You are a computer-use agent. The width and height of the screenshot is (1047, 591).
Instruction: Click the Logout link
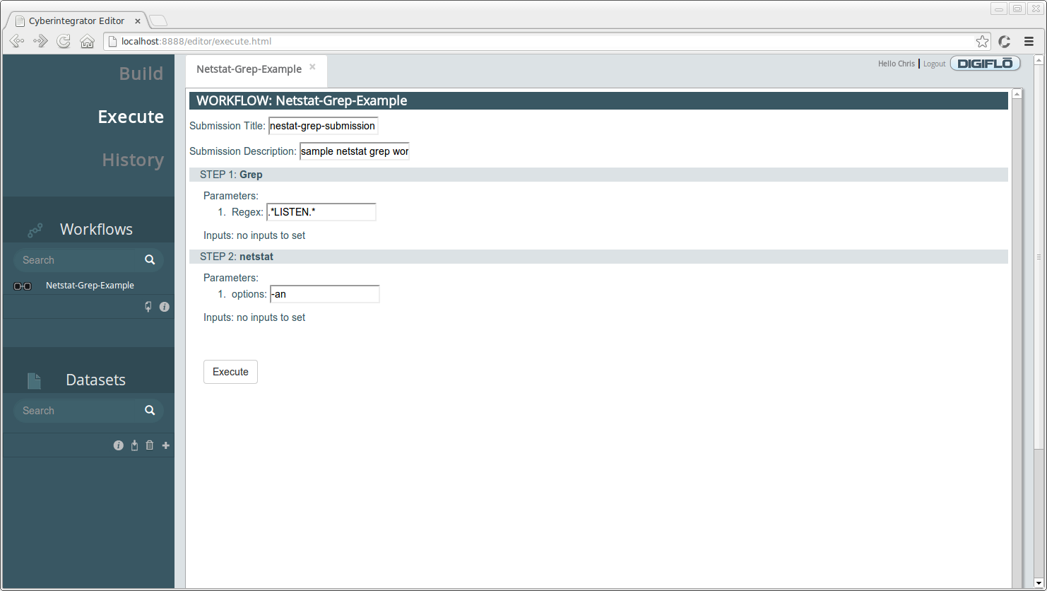coord(934,64)
